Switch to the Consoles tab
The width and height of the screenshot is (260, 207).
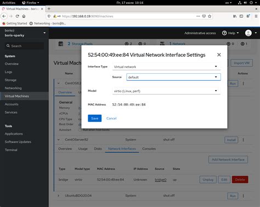point(149,149)
